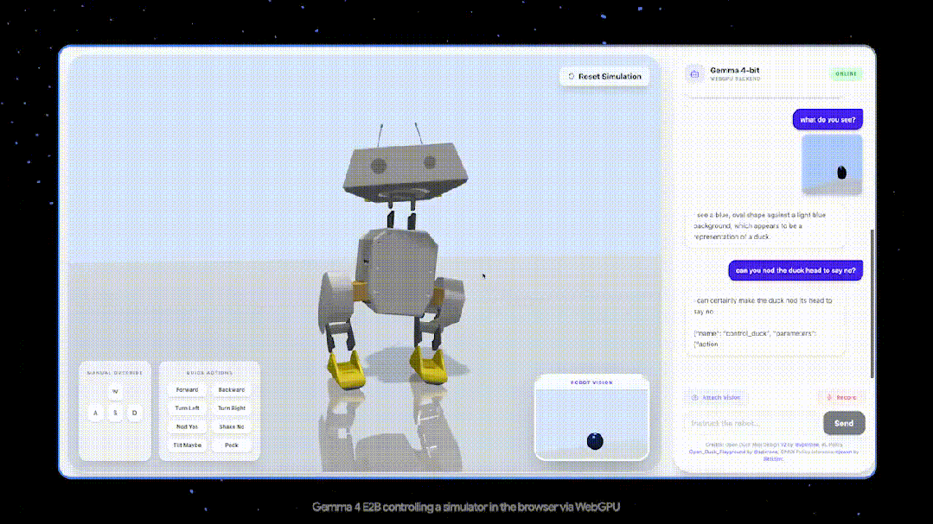This screenshot has width=933, height=524.
Task: Run the Peck quick action
Action: pyautogui.click(x=232, y=445)
